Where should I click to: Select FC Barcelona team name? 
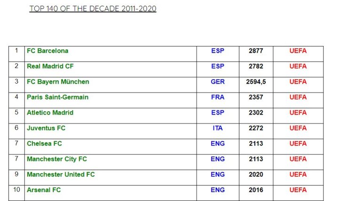click(x=47, y=51)
